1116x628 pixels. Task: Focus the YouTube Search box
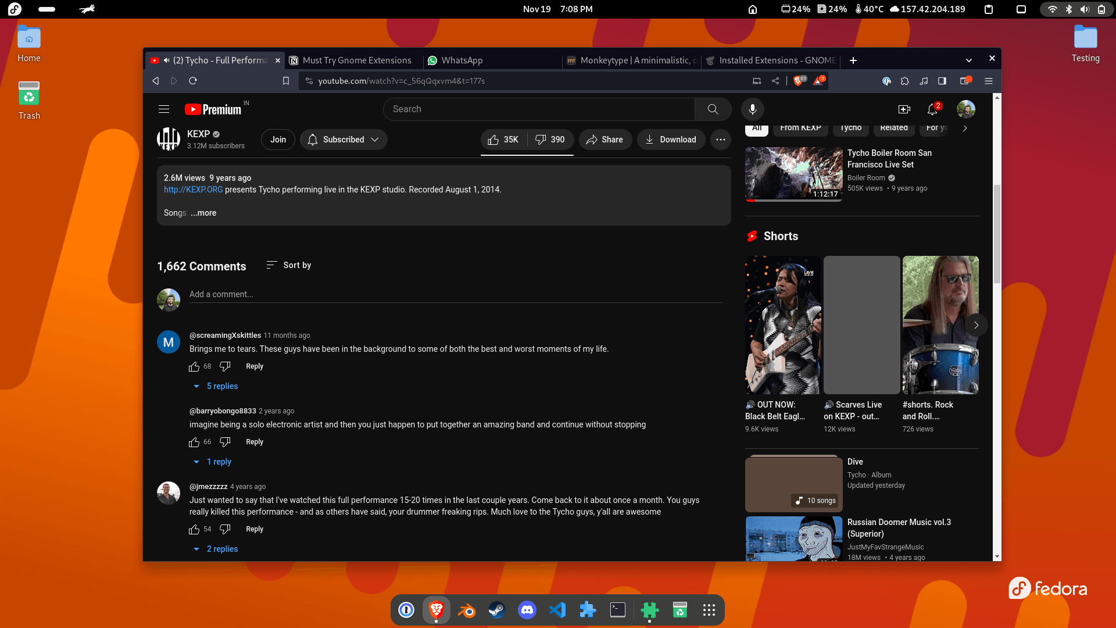click(x=539, y=109)
